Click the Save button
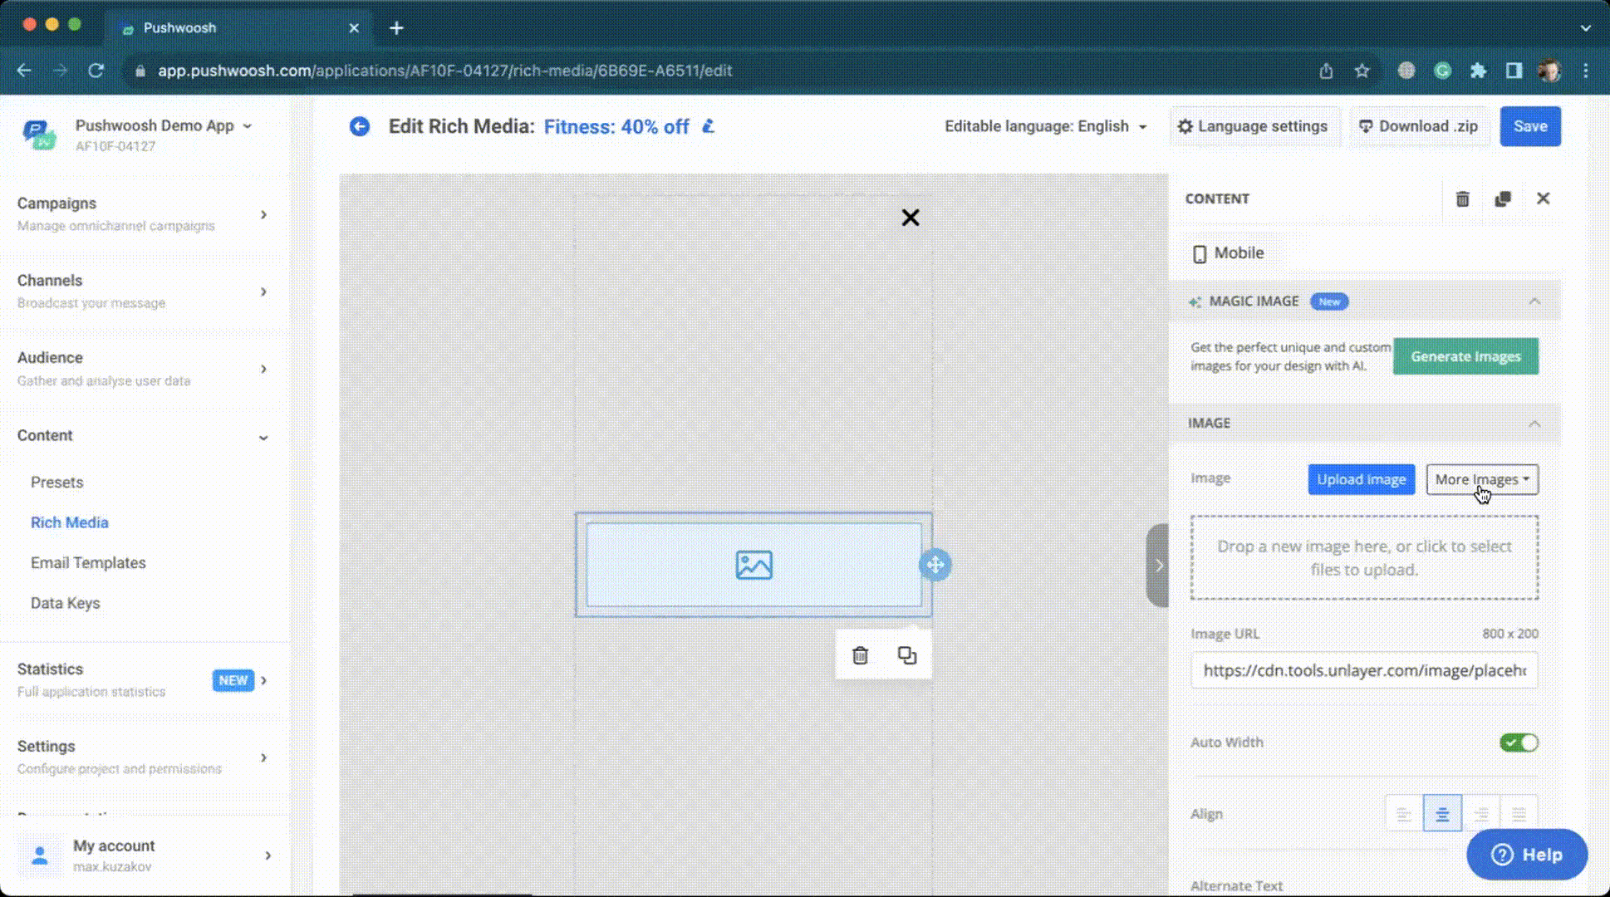The width and height of the screenshot is (1610, 897). point(1529,126)
